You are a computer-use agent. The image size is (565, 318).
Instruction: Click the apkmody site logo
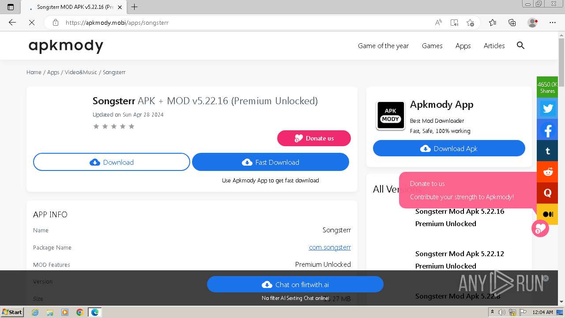click(x=66, y=45)
